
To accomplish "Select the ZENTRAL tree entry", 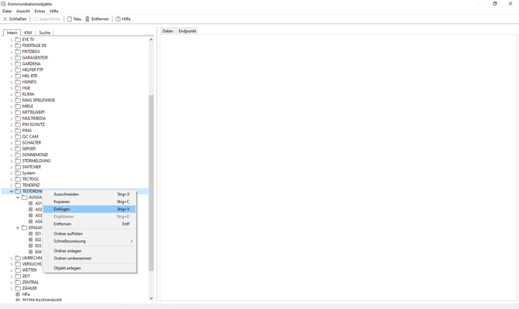I will [30, 282].
